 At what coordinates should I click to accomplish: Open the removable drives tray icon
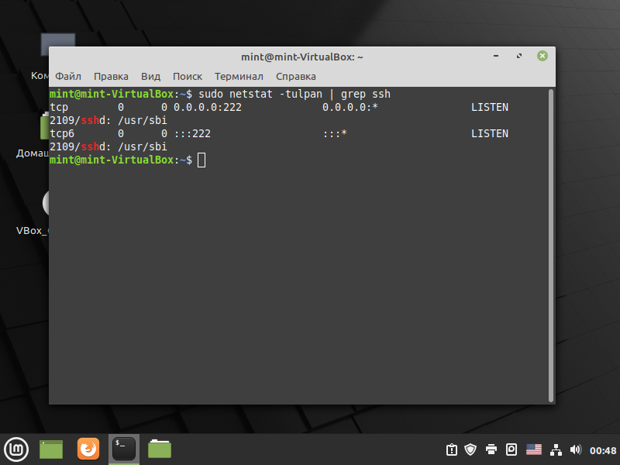point(511,449)
